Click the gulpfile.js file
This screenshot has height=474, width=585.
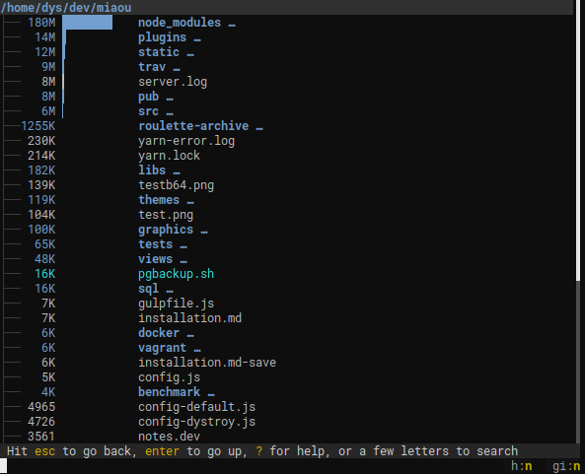(177, 304)
